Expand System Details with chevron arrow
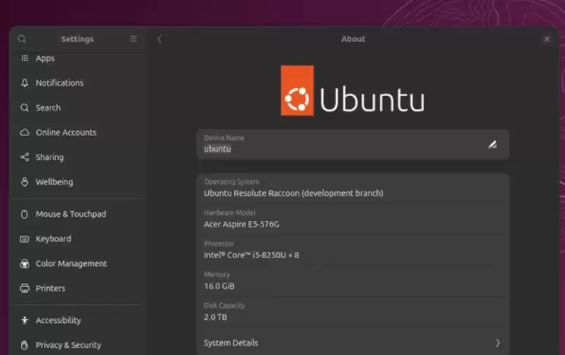565x355 pixels. [498, 343]
